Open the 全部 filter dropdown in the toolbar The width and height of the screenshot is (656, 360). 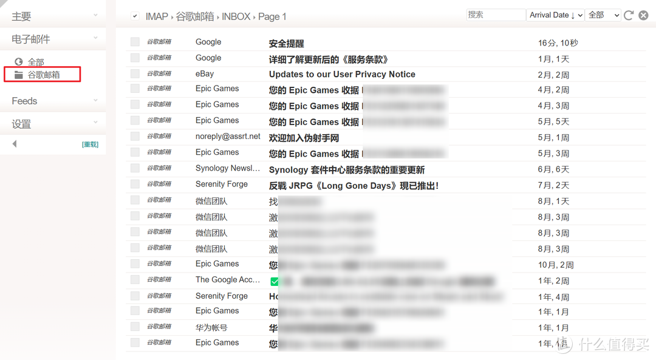click(x=603, y=15)
